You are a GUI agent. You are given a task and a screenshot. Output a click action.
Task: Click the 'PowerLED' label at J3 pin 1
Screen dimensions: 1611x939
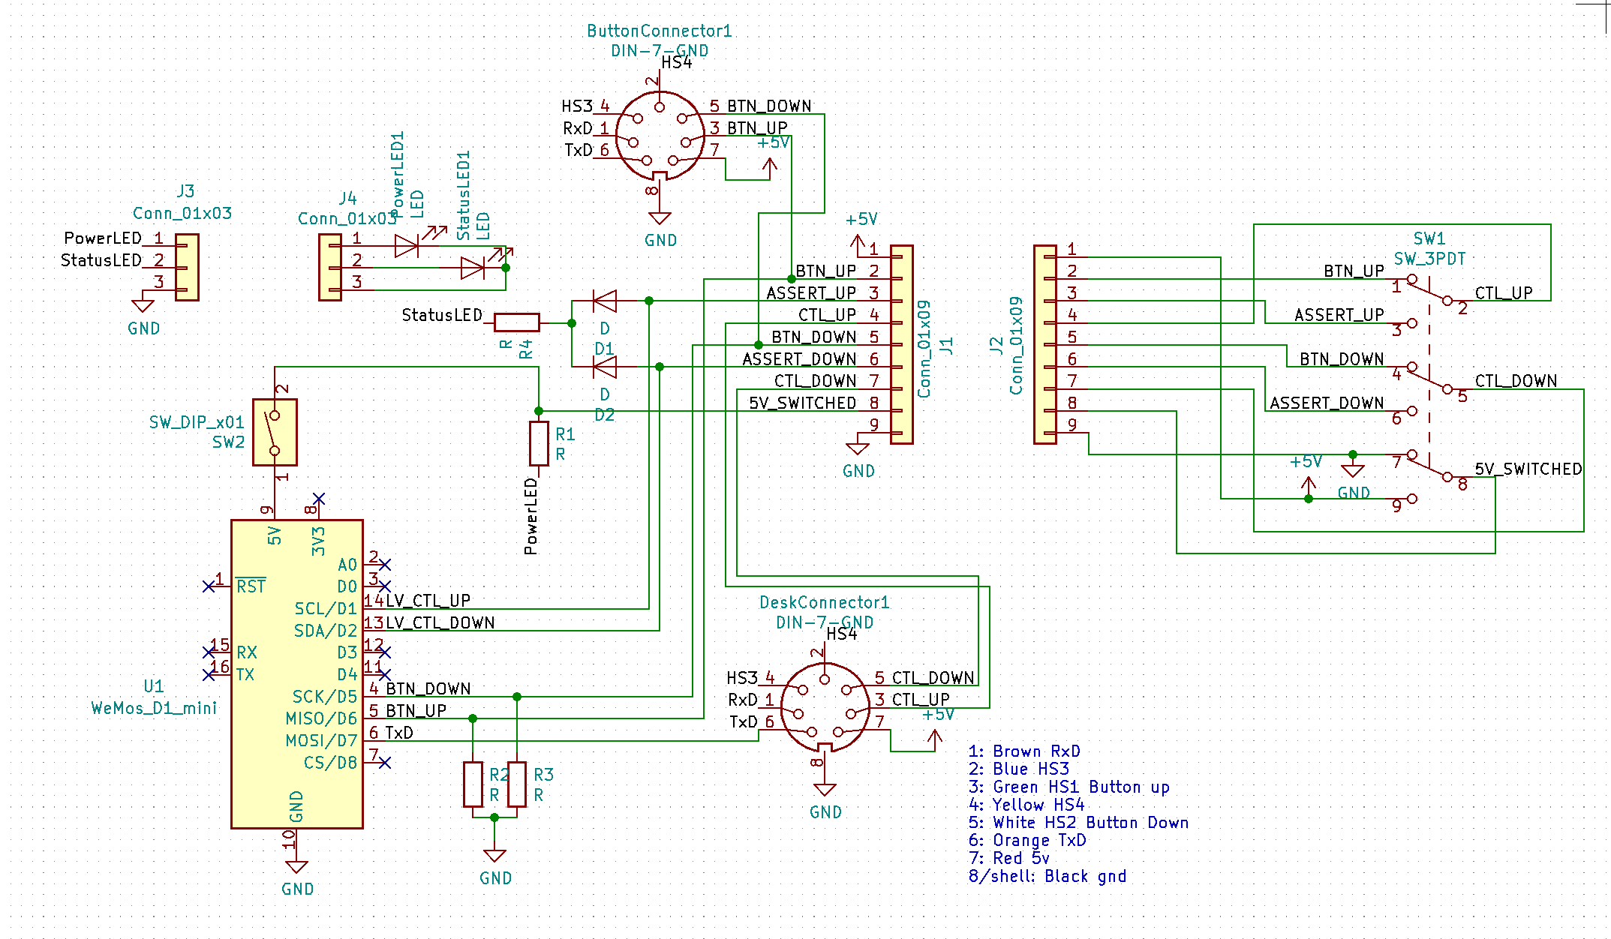coord(103,238)
